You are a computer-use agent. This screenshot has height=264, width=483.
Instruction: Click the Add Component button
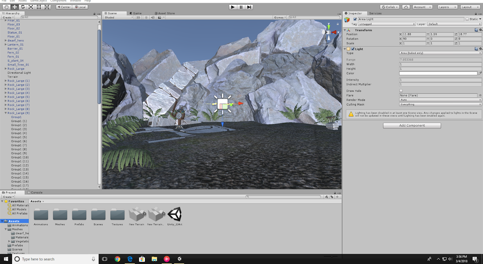(x=412, y=125)
